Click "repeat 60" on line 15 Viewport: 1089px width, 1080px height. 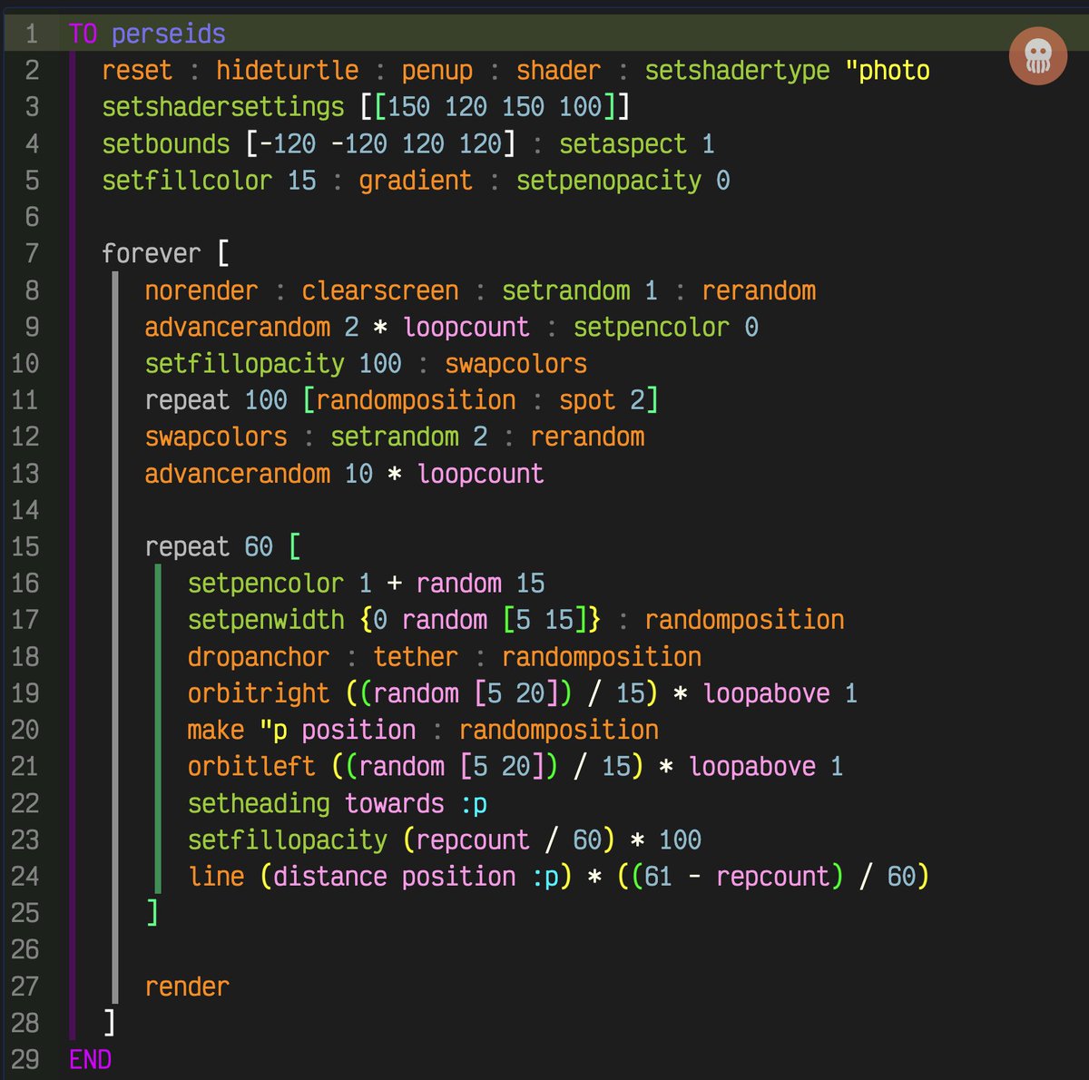[209, 547]
